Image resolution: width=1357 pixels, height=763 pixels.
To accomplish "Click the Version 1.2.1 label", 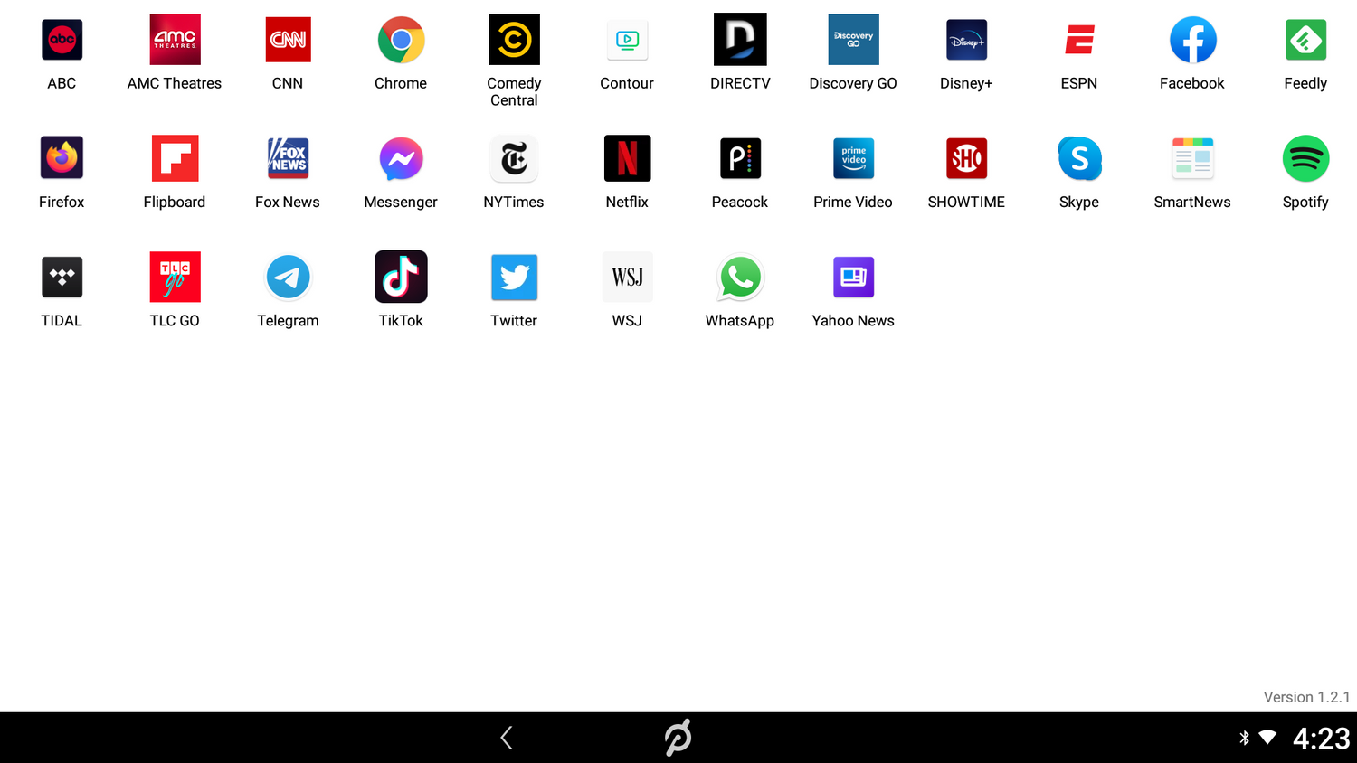I will (x=1305, y=697).
